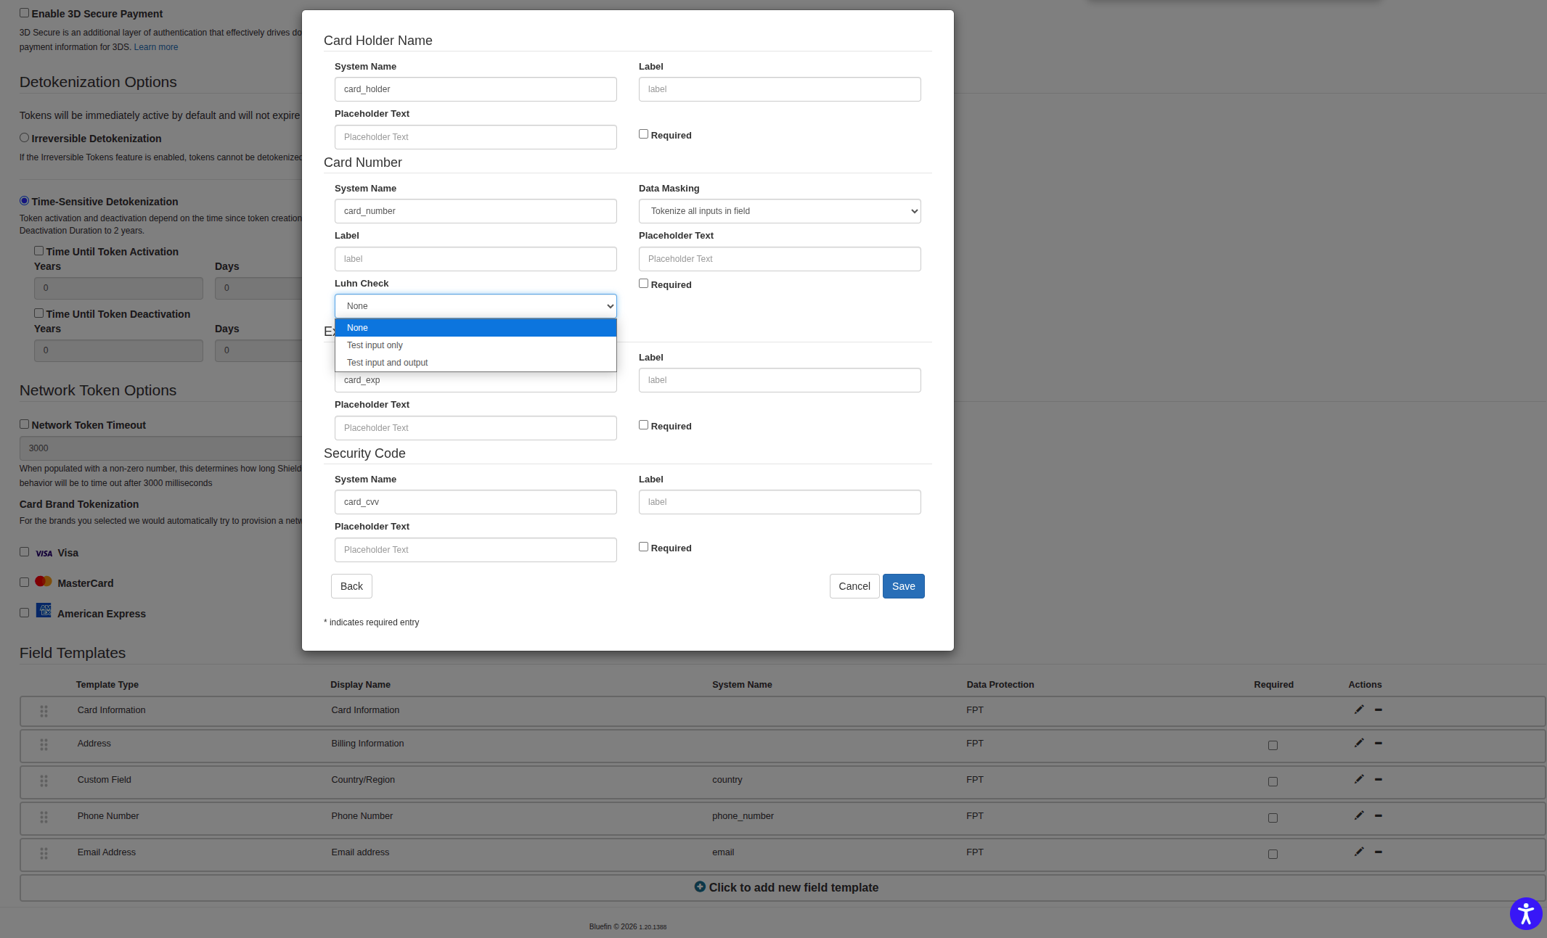Click the American Express brand logo
The height and width of the screenshot is (938, 1547).
pos(44,611)
